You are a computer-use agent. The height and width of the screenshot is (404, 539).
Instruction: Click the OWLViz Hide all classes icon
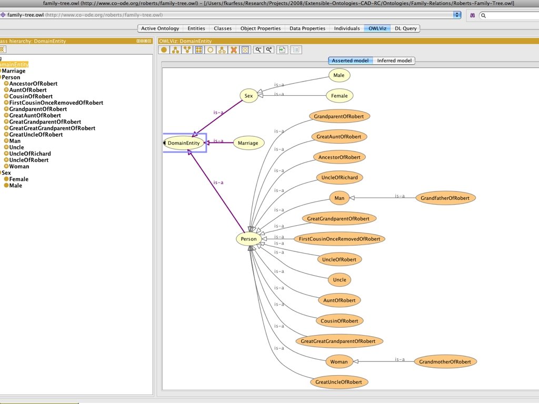click(x=245, y=50)
